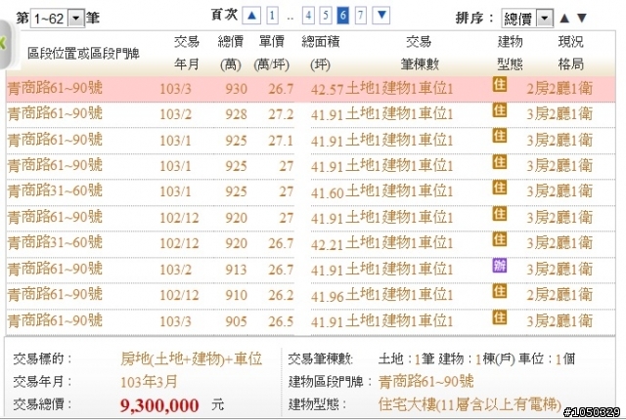Click 交易筆棟數 column header

point(420,53)
